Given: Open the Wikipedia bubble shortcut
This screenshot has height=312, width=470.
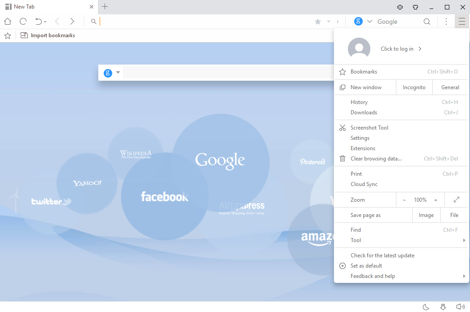Looking at the screenshot, I should point(136,154).
